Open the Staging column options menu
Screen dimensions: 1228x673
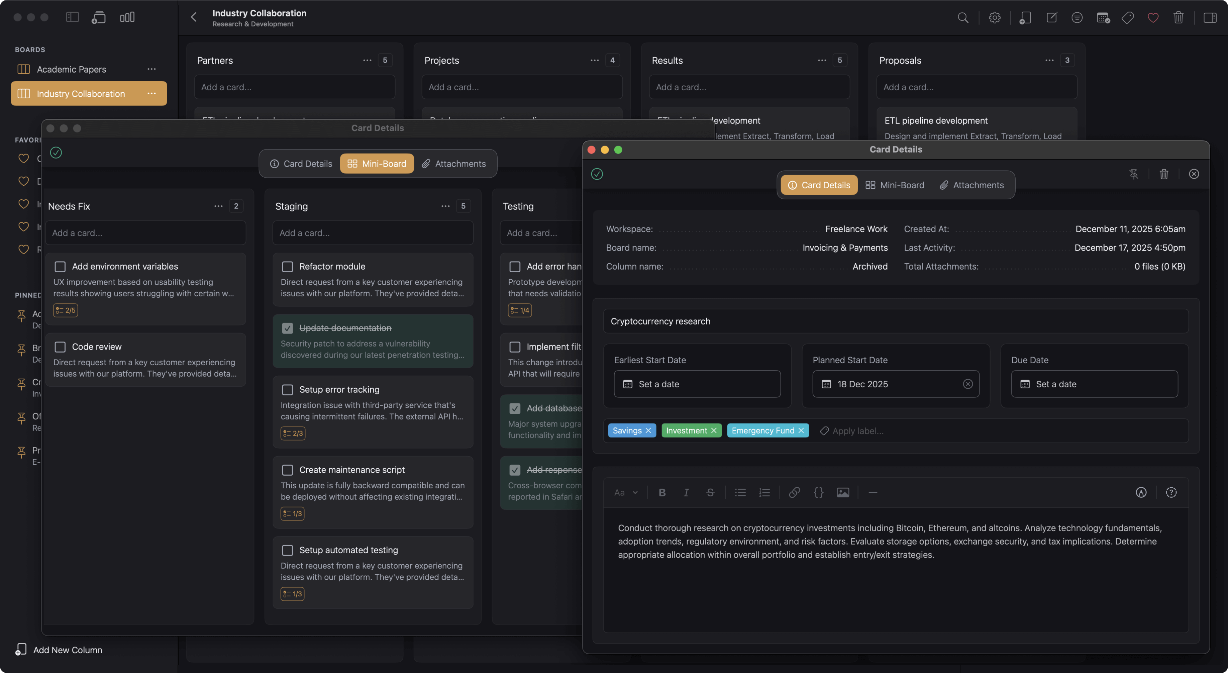click(445, 206)
